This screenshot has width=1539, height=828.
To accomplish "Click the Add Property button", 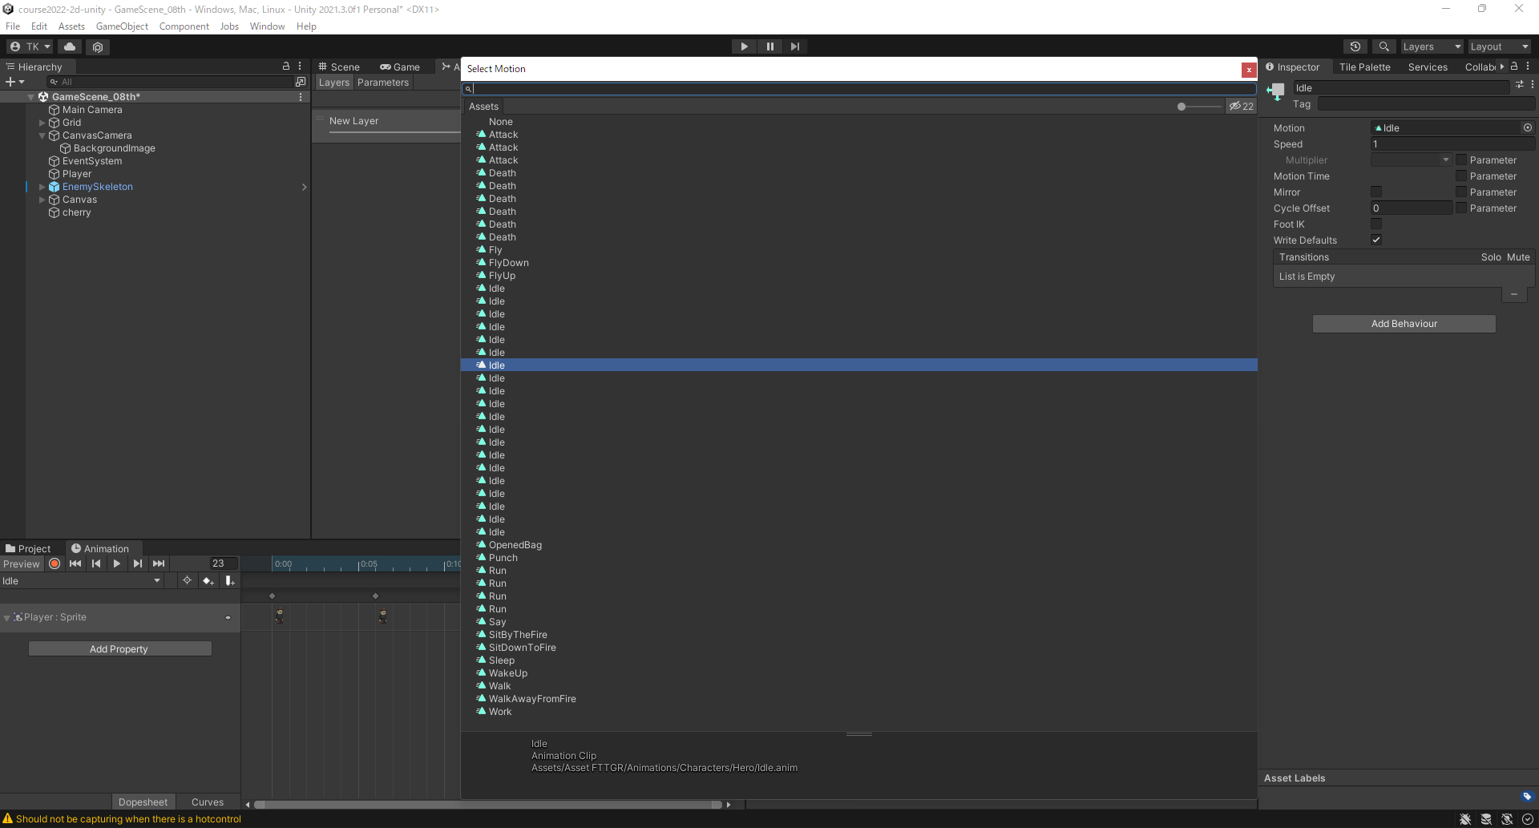I will click(x=120, y=648).
